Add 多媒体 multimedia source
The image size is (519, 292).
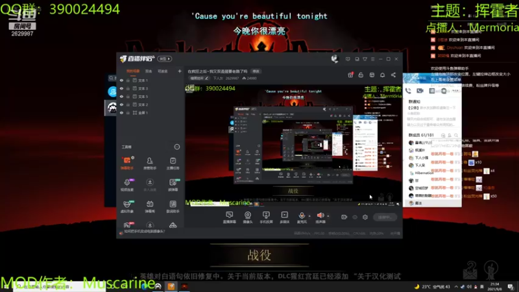coord(284,217)
